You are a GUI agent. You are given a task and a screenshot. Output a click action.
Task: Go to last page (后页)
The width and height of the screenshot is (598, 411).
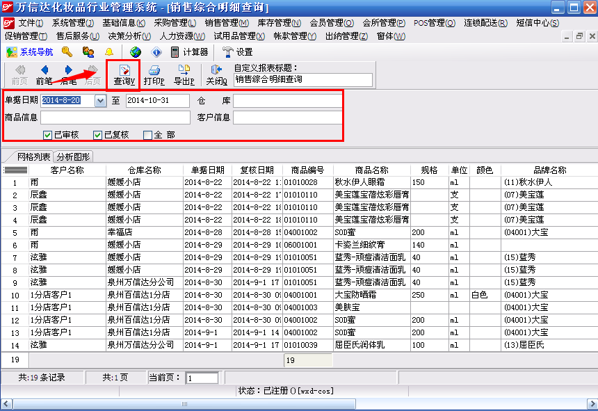[x=92, y=75]
